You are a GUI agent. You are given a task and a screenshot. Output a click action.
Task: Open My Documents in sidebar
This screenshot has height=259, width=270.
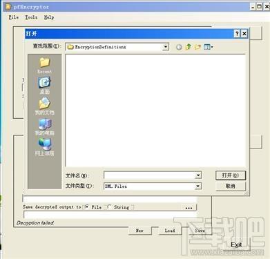(x=44, y=106)
